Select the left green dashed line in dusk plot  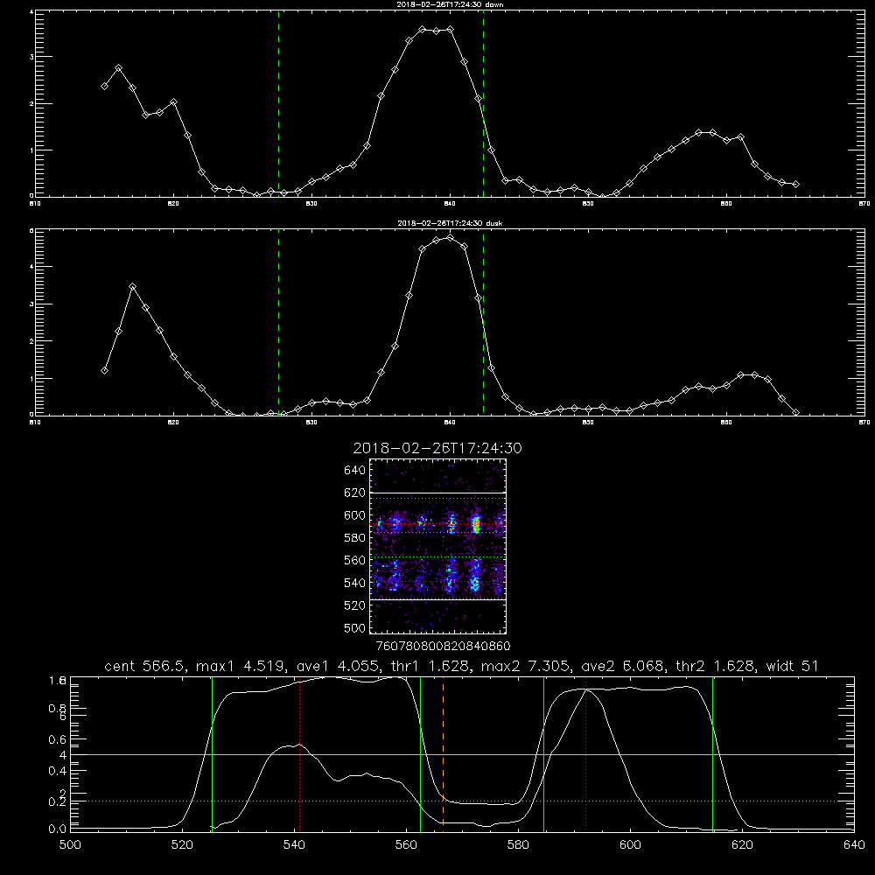pos(278,322)
